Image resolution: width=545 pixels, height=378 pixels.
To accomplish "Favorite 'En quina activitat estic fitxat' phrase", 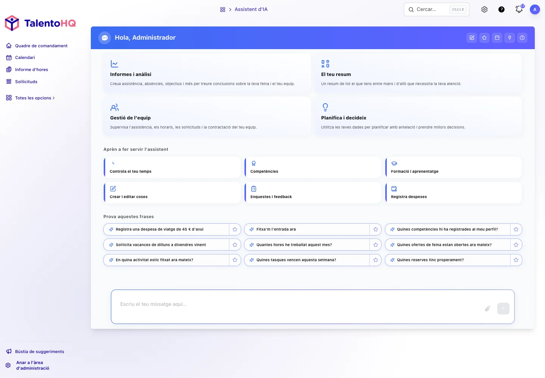I will [x=235, y=260].
